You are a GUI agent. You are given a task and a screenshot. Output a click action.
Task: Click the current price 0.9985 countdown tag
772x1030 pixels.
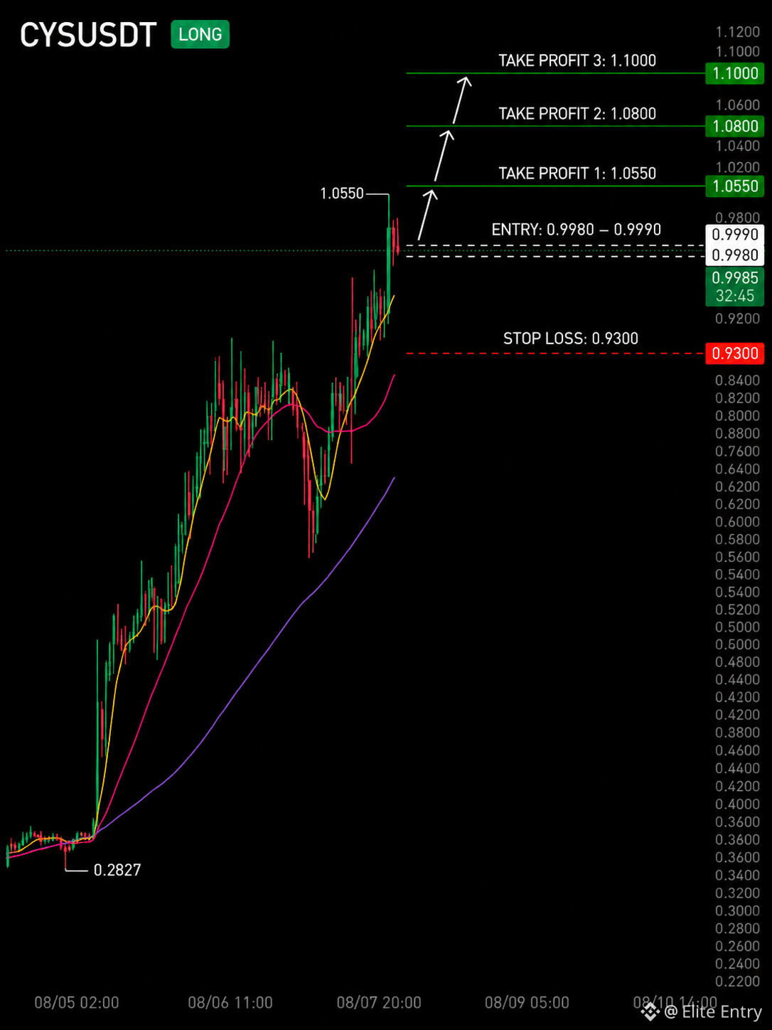click(x=735, y=287)
